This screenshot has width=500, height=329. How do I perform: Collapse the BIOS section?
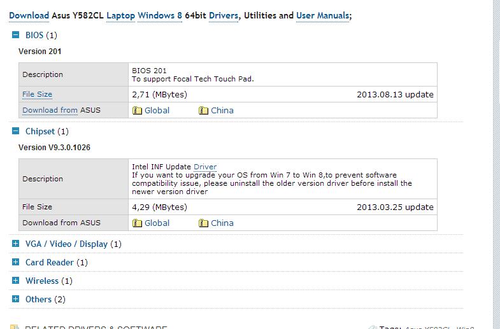point(16,36)
